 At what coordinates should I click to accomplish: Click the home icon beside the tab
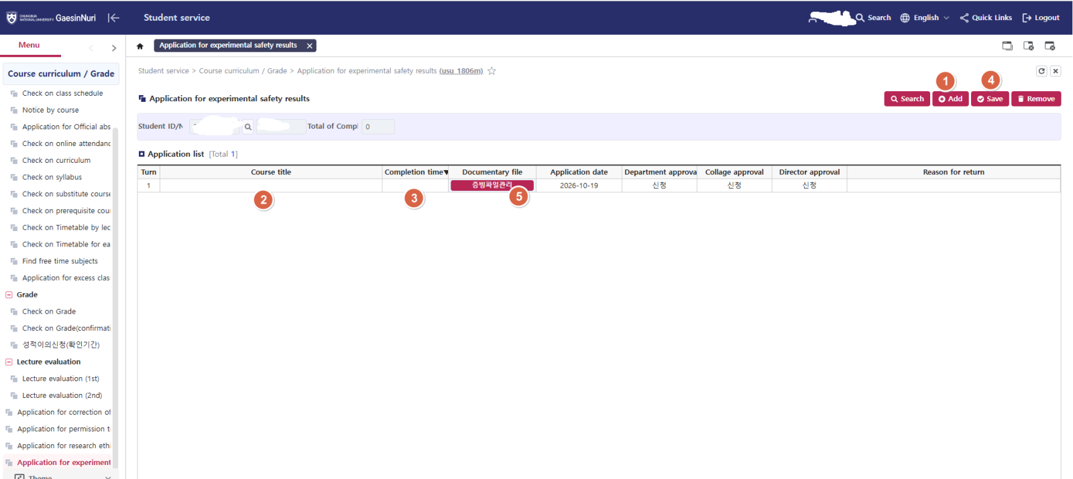pos(139,46)
